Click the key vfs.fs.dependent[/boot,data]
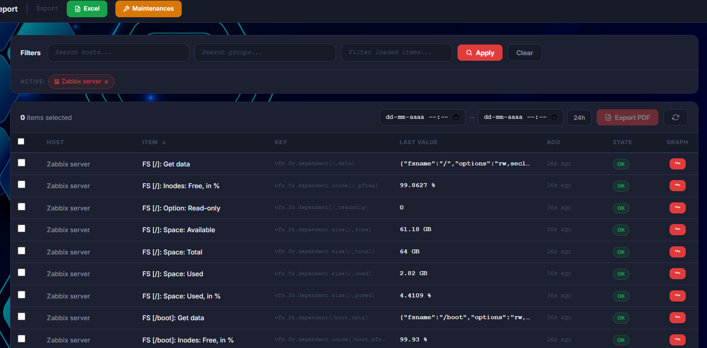 click(x=321, y=318)
